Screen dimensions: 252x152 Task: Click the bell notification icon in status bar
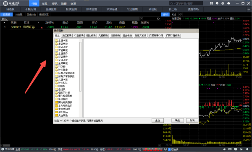[x=247, y=149]
